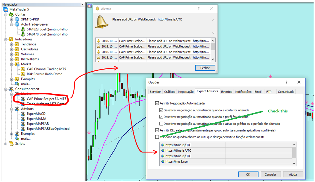Open the Email tab
315x182 pixels.
pyautogui.click(x=258, y=92)
